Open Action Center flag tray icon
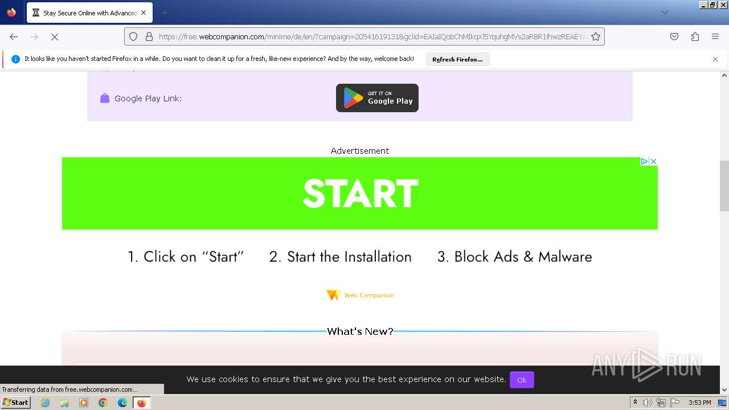Screen dimensions: 729x410 pos(675,403)
